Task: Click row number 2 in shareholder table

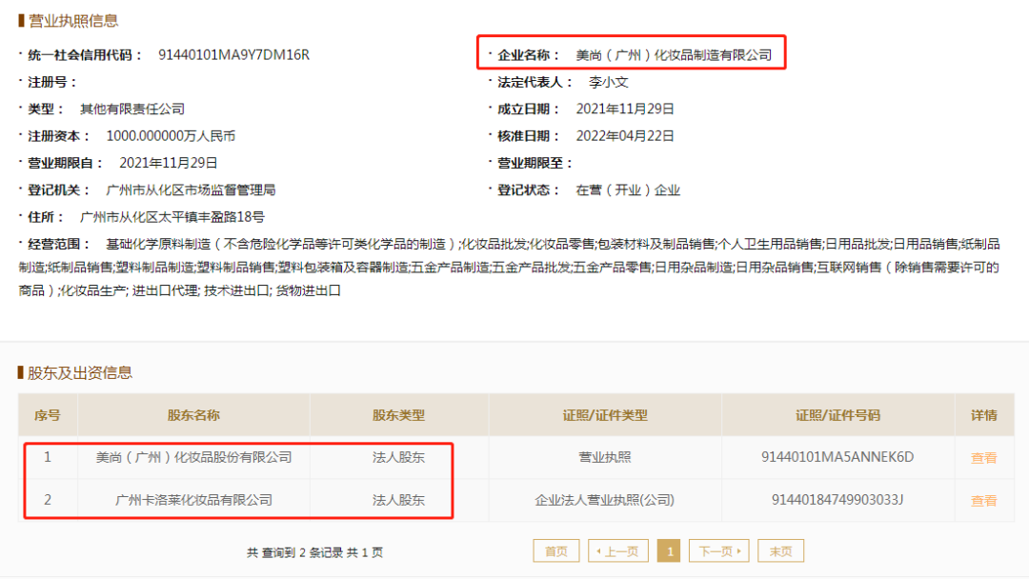Action: (48, 500)
